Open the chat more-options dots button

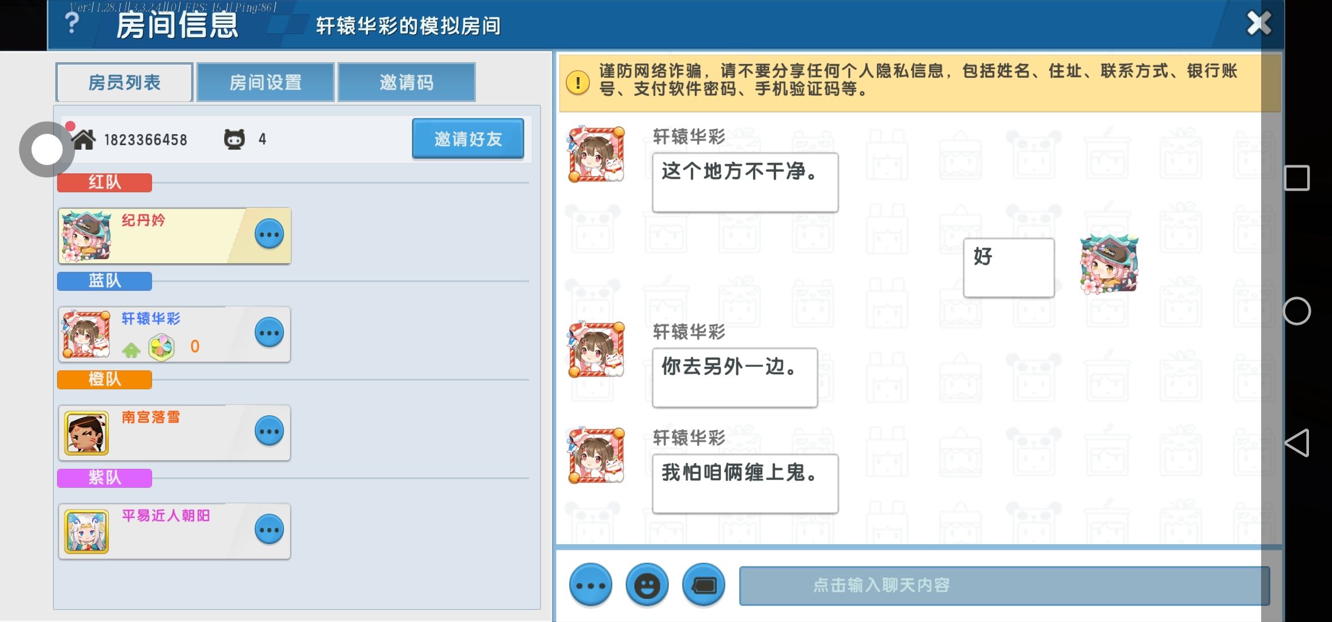591,585
